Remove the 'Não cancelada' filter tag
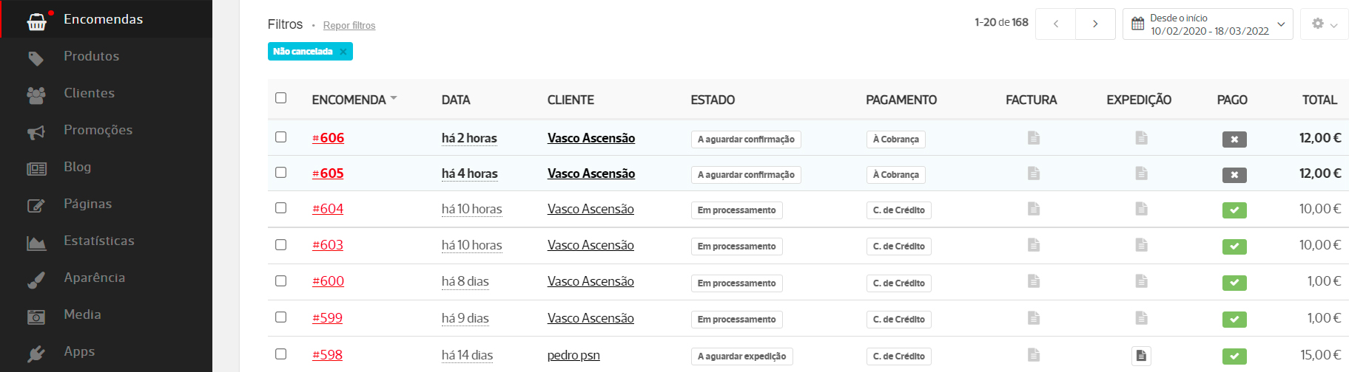Image resolution: width=1366 pixels, height=372 pixels. [x=343, y=52]
